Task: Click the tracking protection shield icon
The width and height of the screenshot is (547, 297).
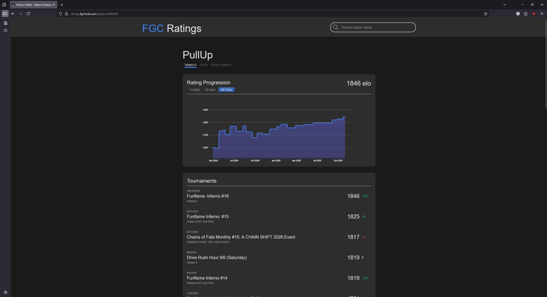Action: click(60, 14)
